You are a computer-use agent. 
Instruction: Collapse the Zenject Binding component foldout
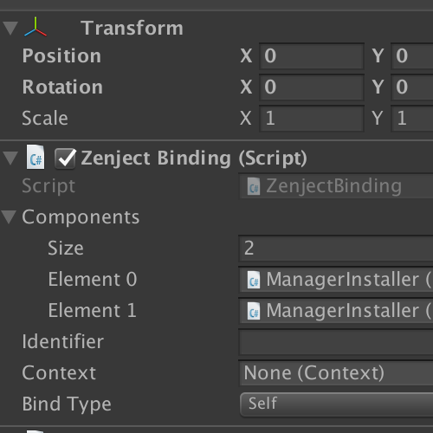point(10,158)
